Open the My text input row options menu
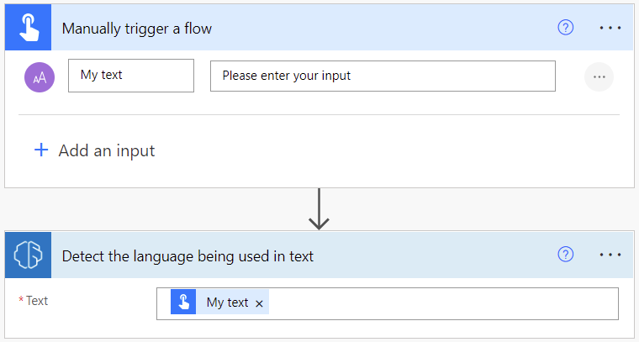639x342 pixels. (599, 76)
